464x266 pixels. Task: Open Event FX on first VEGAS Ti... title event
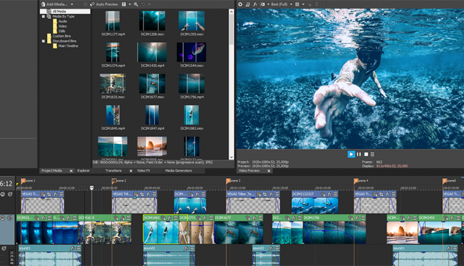click(55, 194)
